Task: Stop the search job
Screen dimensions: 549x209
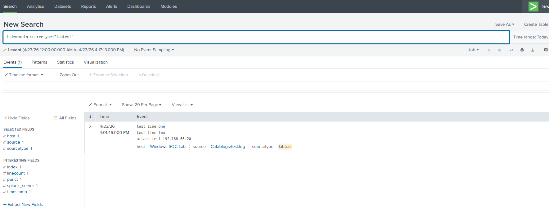Action: (499, 50)
